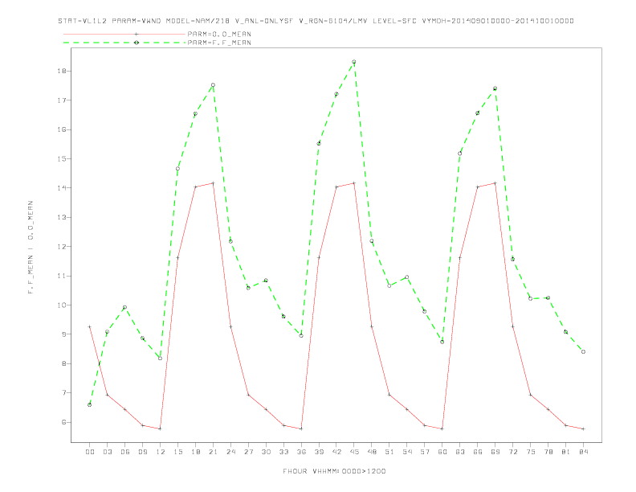Click the red plus data point at hour 84
This screenshot has width=636, height=492.
[583, 428]
